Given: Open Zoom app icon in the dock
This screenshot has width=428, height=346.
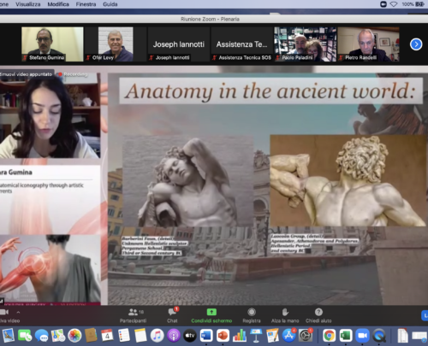Looking at the screenshot, I should pos(362,336).
